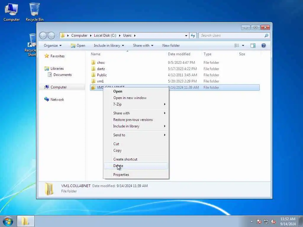Expand path arrow after Users
The image size is (303, 227).
tap(135, 35)
